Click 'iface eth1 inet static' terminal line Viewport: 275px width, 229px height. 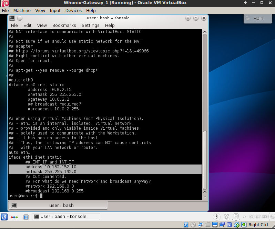tap(35, 157)
